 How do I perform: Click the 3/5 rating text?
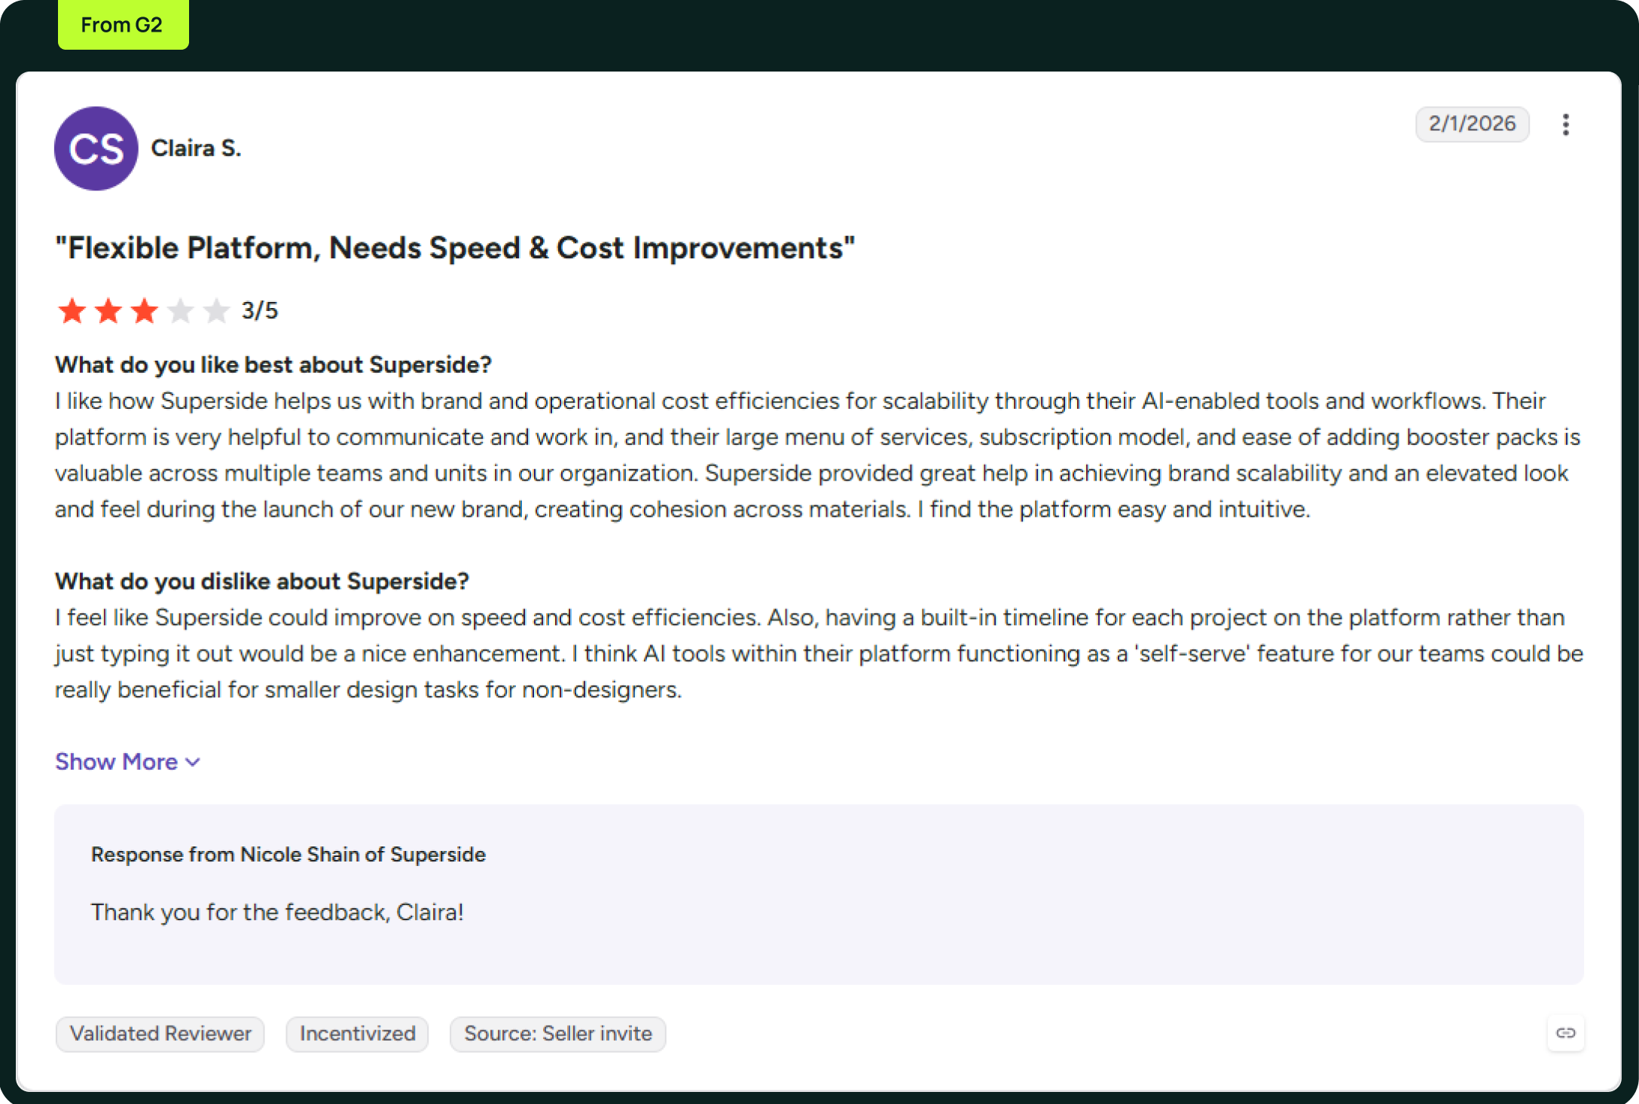pyautogui.click(x=260, y=310)
